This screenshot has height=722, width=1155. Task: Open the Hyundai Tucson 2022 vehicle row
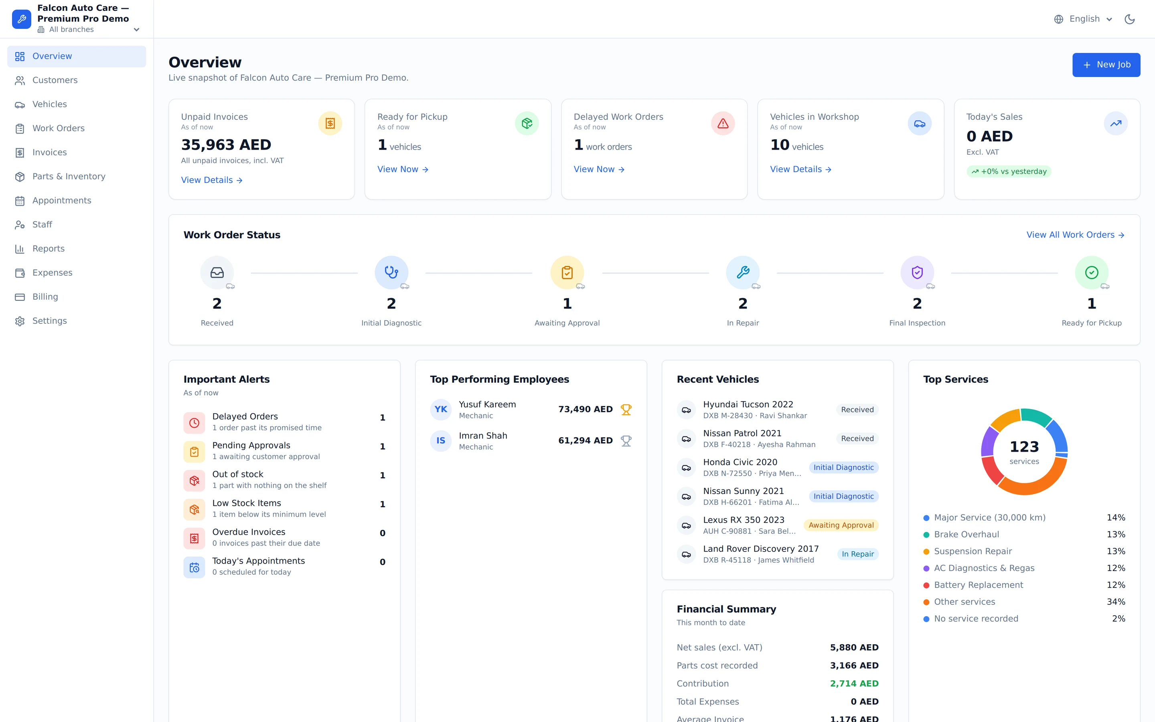point(778,410)
